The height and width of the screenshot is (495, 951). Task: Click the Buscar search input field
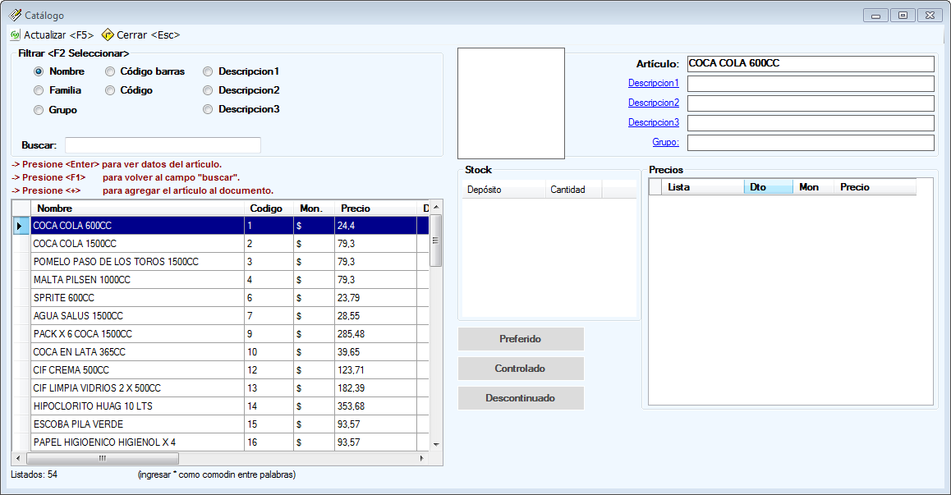(163, 145)
